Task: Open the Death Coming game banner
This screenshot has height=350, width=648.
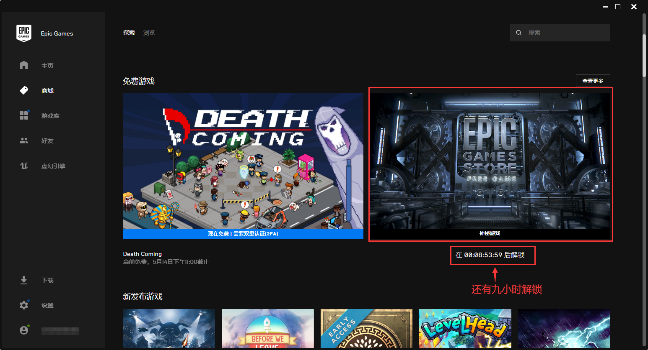Action: pos(243,161)
